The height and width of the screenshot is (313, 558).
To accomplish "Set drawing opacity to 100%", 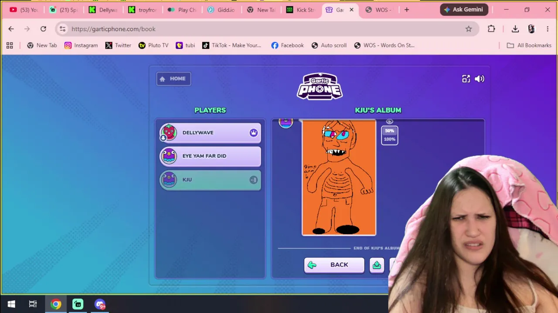I will pyautogui.click(x=389, y=139).
